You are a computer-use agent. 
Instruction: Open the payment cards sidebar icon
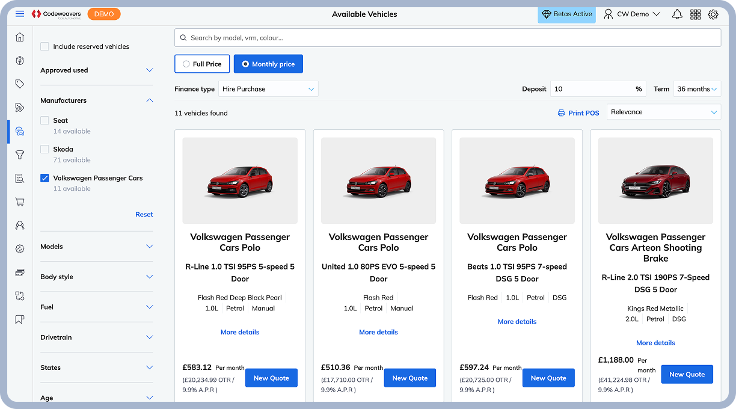[20, 272]
